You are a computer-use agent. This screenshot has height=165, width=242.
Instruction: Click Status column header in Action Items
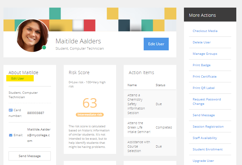point(160,85)
